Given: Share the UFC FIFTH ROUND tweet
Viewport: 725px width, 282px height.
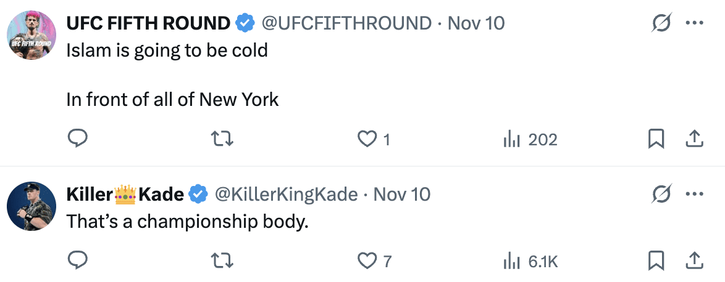Looking at the screenshot, I should pos(695,139).
